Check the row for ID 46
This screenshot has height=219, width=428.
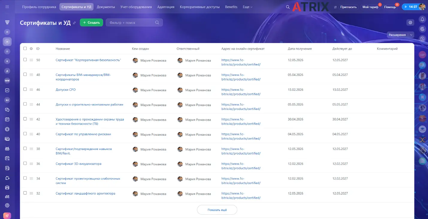coord(25,89)
